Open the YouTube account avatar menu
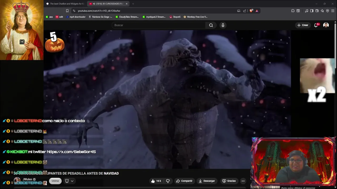Viewport: 337px width, 189px height. (x=326, y=25)
